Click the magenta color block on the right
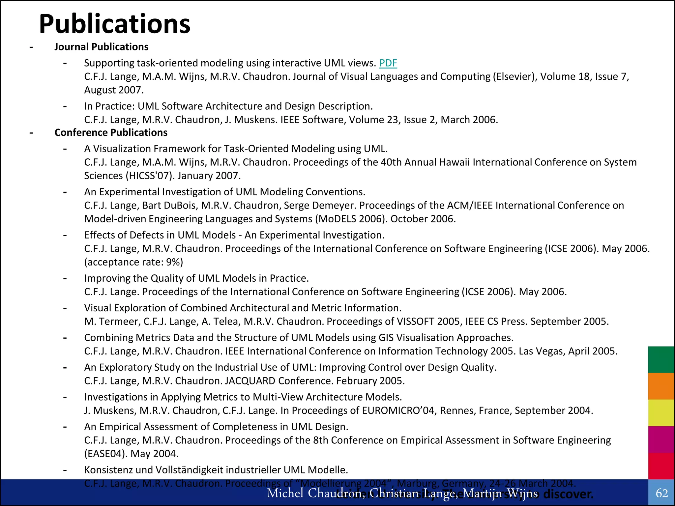Viewport: 675px width, 506px height. tap(661, 439)
